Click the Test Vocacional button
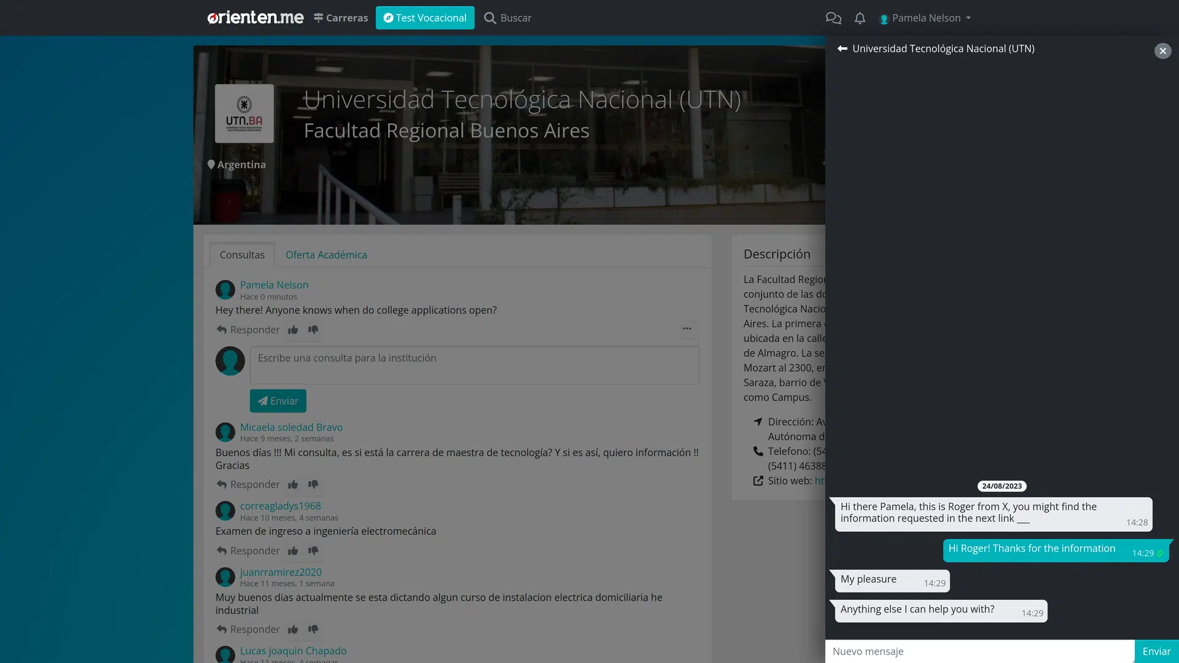Viewport: 1179px width, 663px height. pos(425,18)
